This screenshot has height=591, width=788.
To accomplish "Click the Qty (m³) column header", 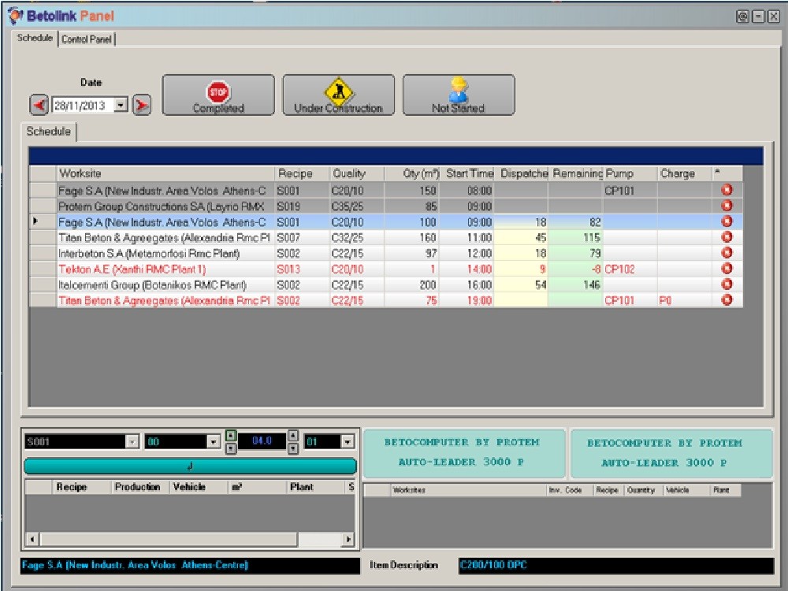I will [x=413, y=173].
